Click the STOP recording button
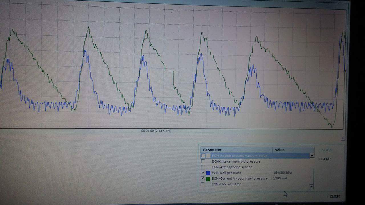Screen dimensions: 365x205 326,159
